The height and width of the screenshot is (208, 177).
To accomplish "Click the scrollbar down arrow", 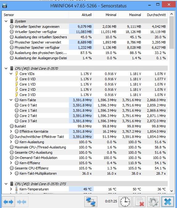I will [171, 191].
